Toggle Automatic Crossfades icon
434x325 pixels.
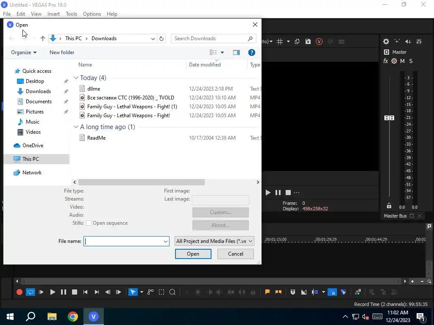click(304, 292)
